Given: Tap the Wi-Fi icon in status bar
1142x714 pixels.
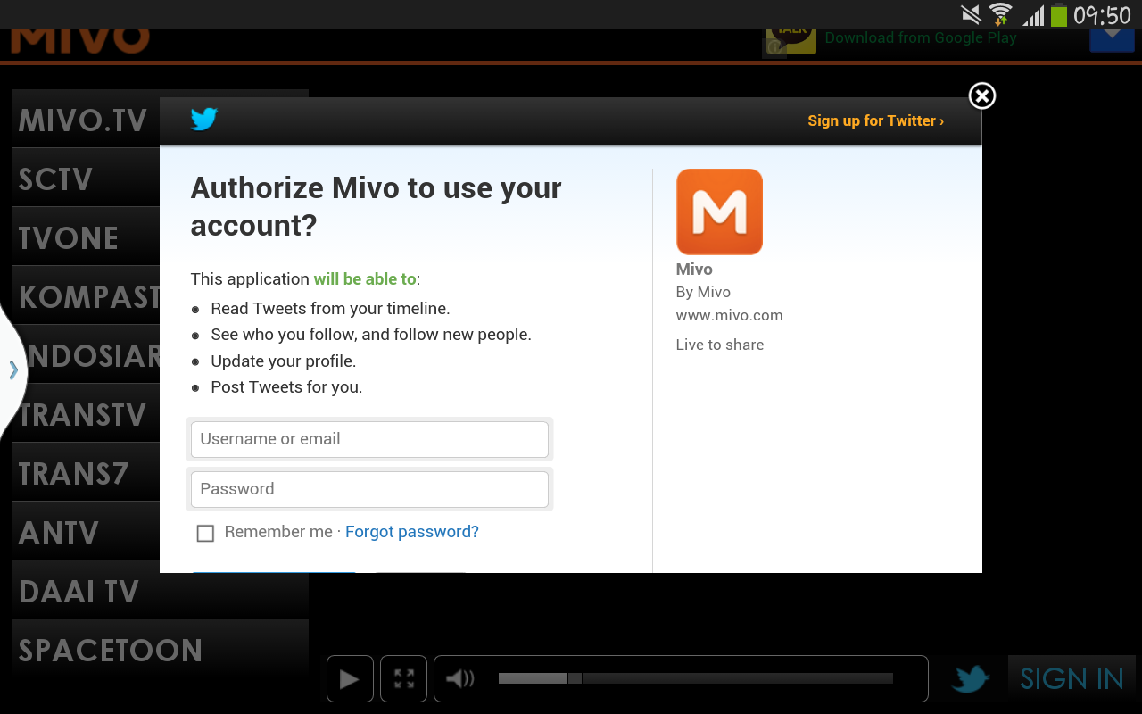Looking at the screenshot, I should coord(1001,14).
